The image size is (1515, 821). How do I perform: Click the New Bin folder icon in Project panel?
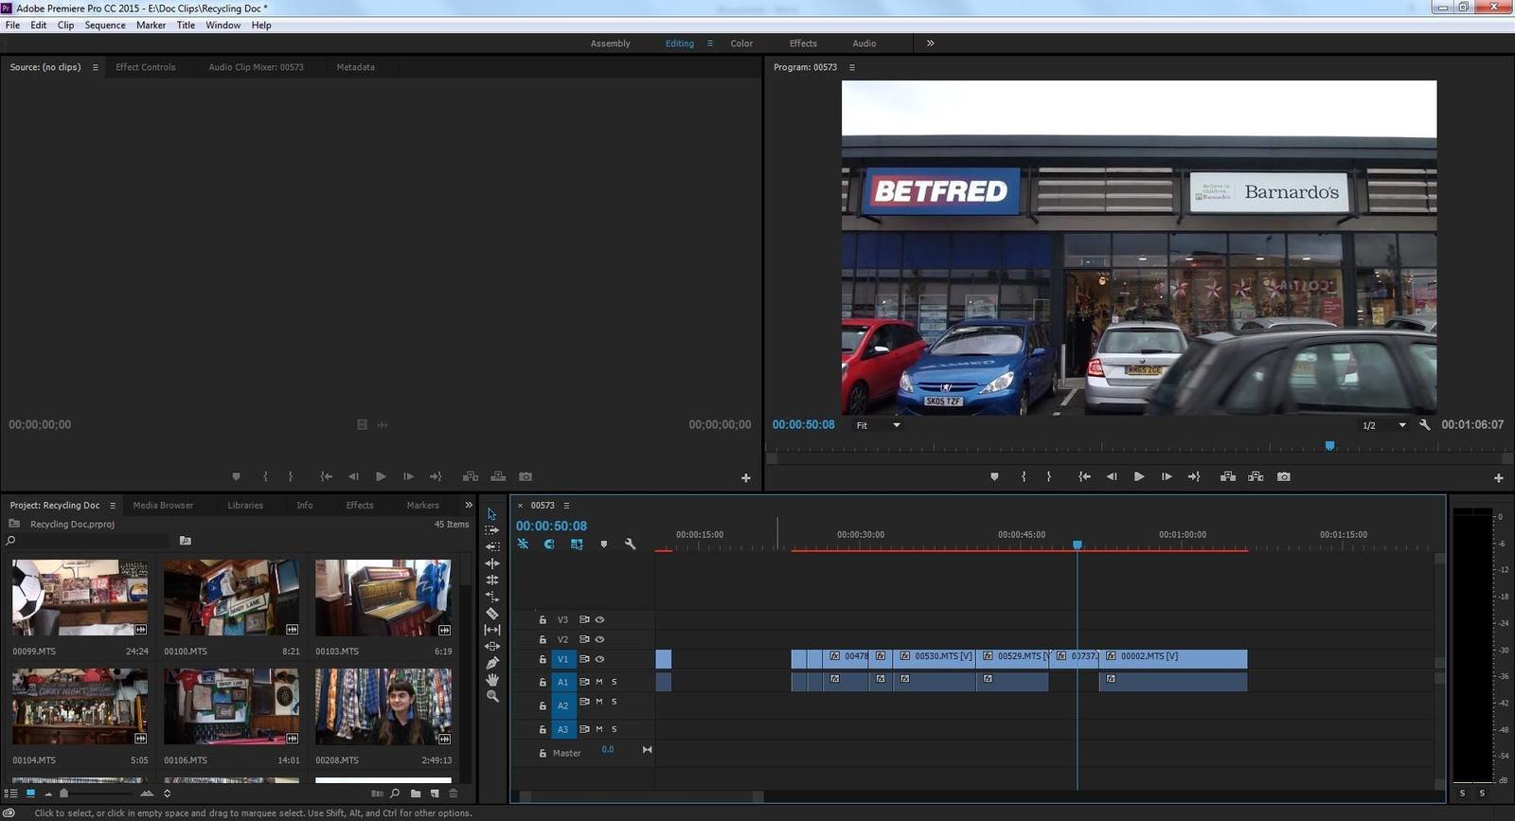(x=416, y=794)
